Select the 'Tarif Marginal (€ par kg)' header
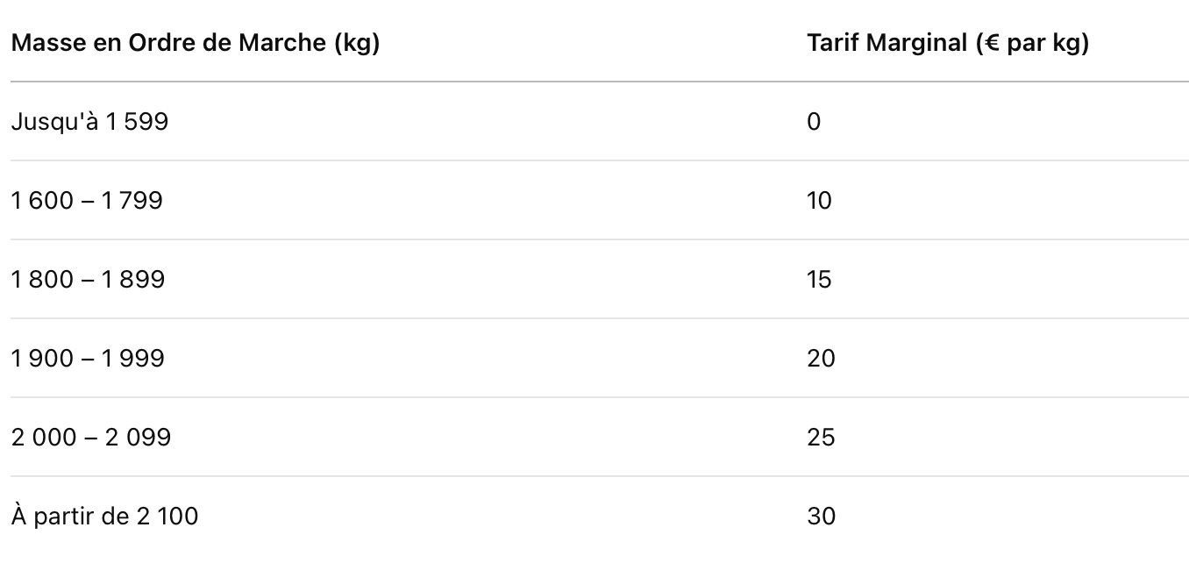This screenshot has height=563, width=1189. tap(948, 43)
